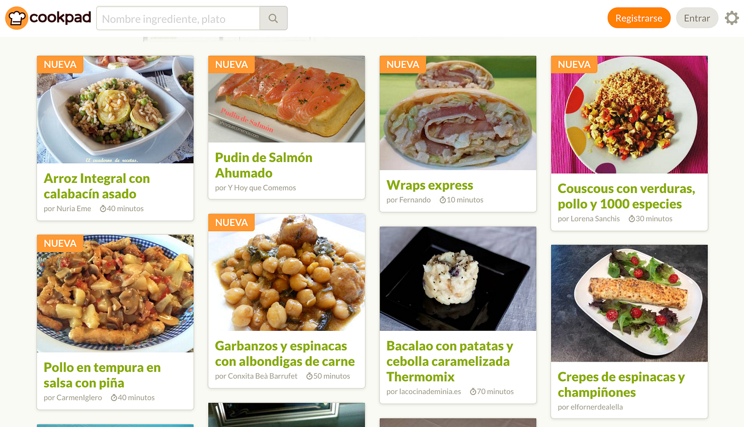Click the NUEVA badge on Couscous recipe

574,64
